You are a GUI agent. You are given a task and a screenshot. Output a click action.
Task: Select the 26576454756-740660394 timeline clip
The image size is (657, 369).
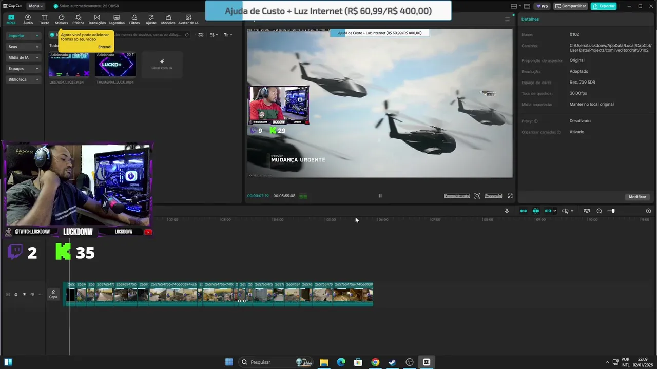(x=172, y=294)
